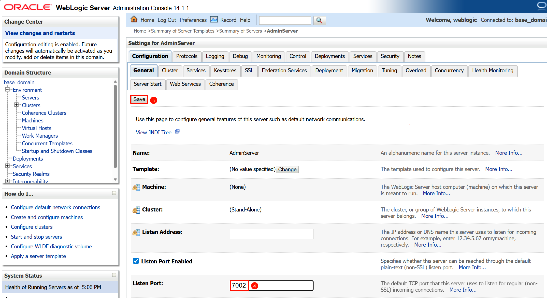The width and height of the screenshot is (547, 298).
Task: Select Work Managers tree item
Action: click(x=40, y=136)
